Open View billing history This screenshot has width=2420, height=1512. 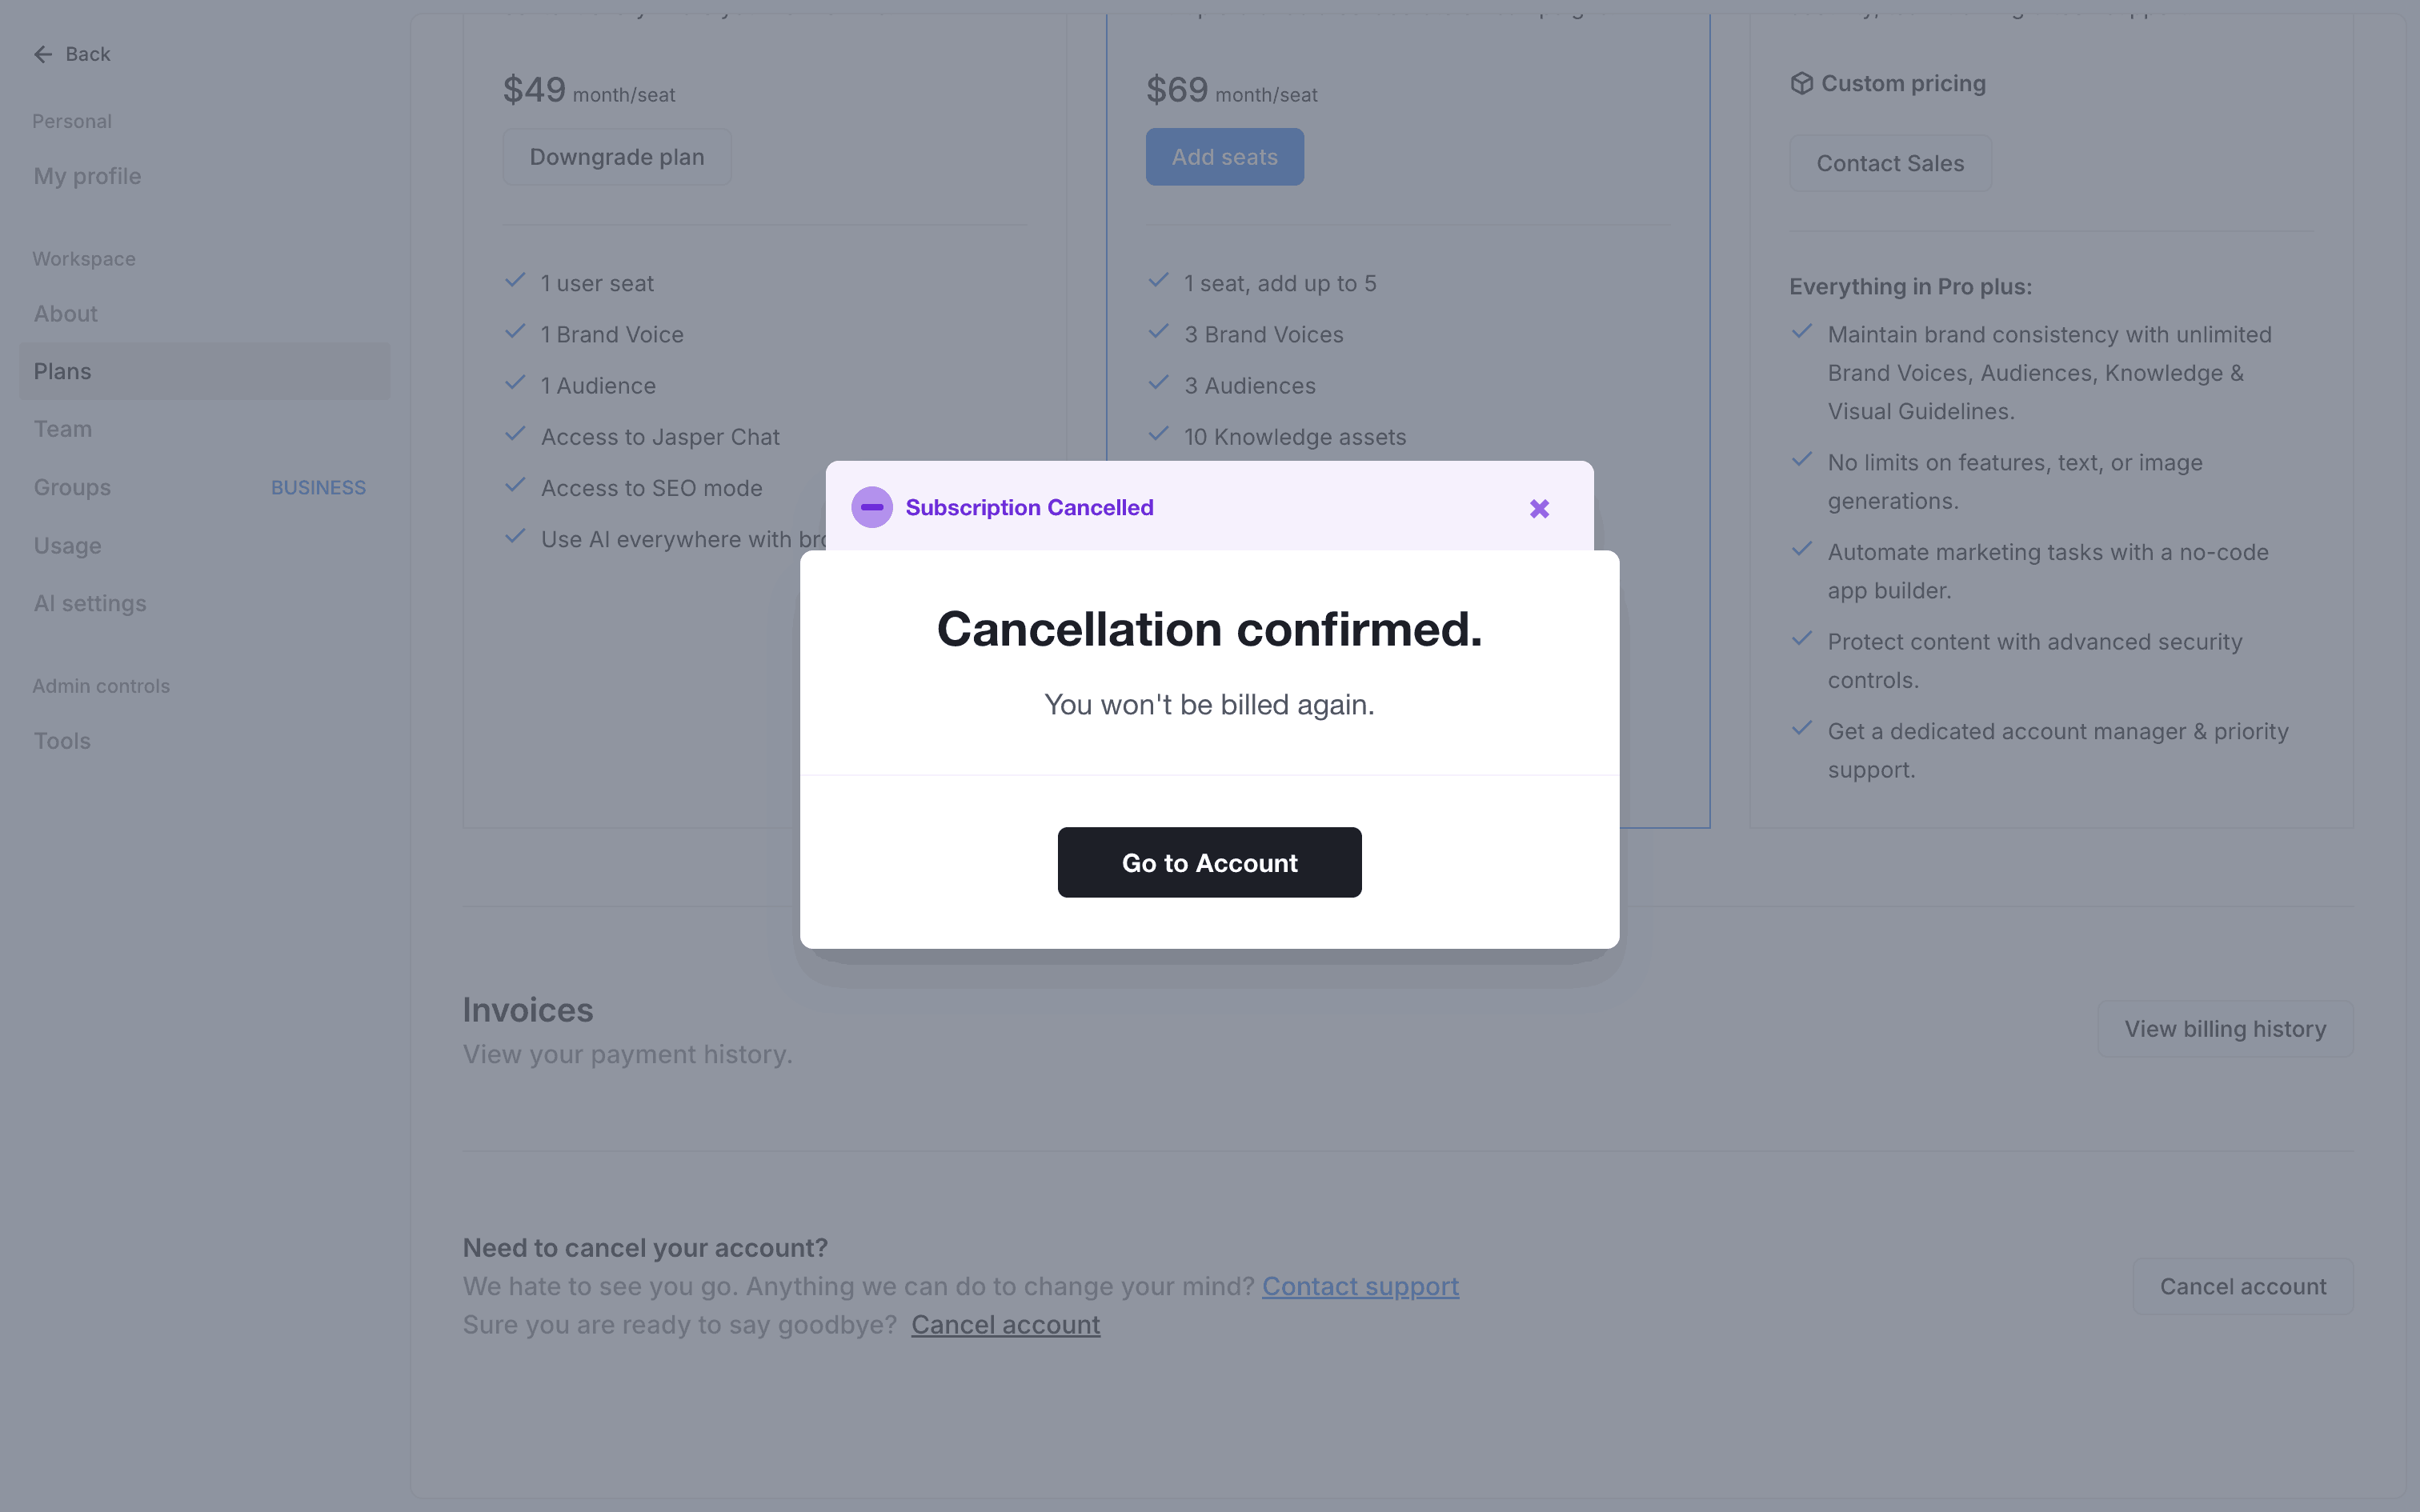click(2224, 1029)
